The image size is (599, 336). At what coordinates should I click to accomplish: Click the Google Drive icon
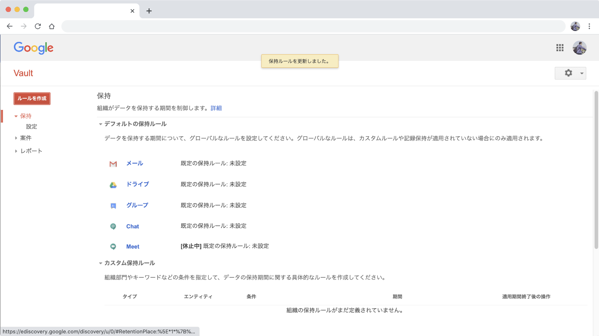click(113, 185)
